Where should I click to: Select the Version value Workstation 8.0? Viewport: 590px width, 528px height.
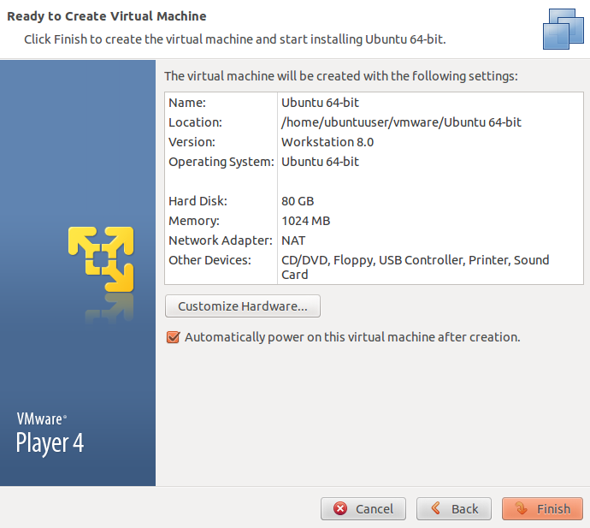click(327, 142)
